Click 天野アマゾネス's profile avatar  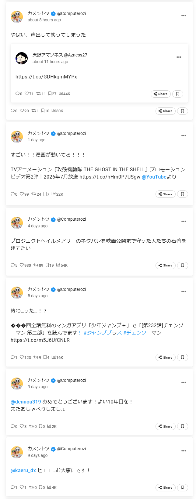pyautogui.click(x=22, y=58)
